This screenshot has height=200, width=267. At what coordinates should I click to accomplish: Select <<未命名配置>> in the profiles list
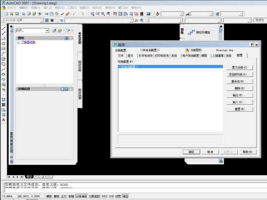(170, 67)
